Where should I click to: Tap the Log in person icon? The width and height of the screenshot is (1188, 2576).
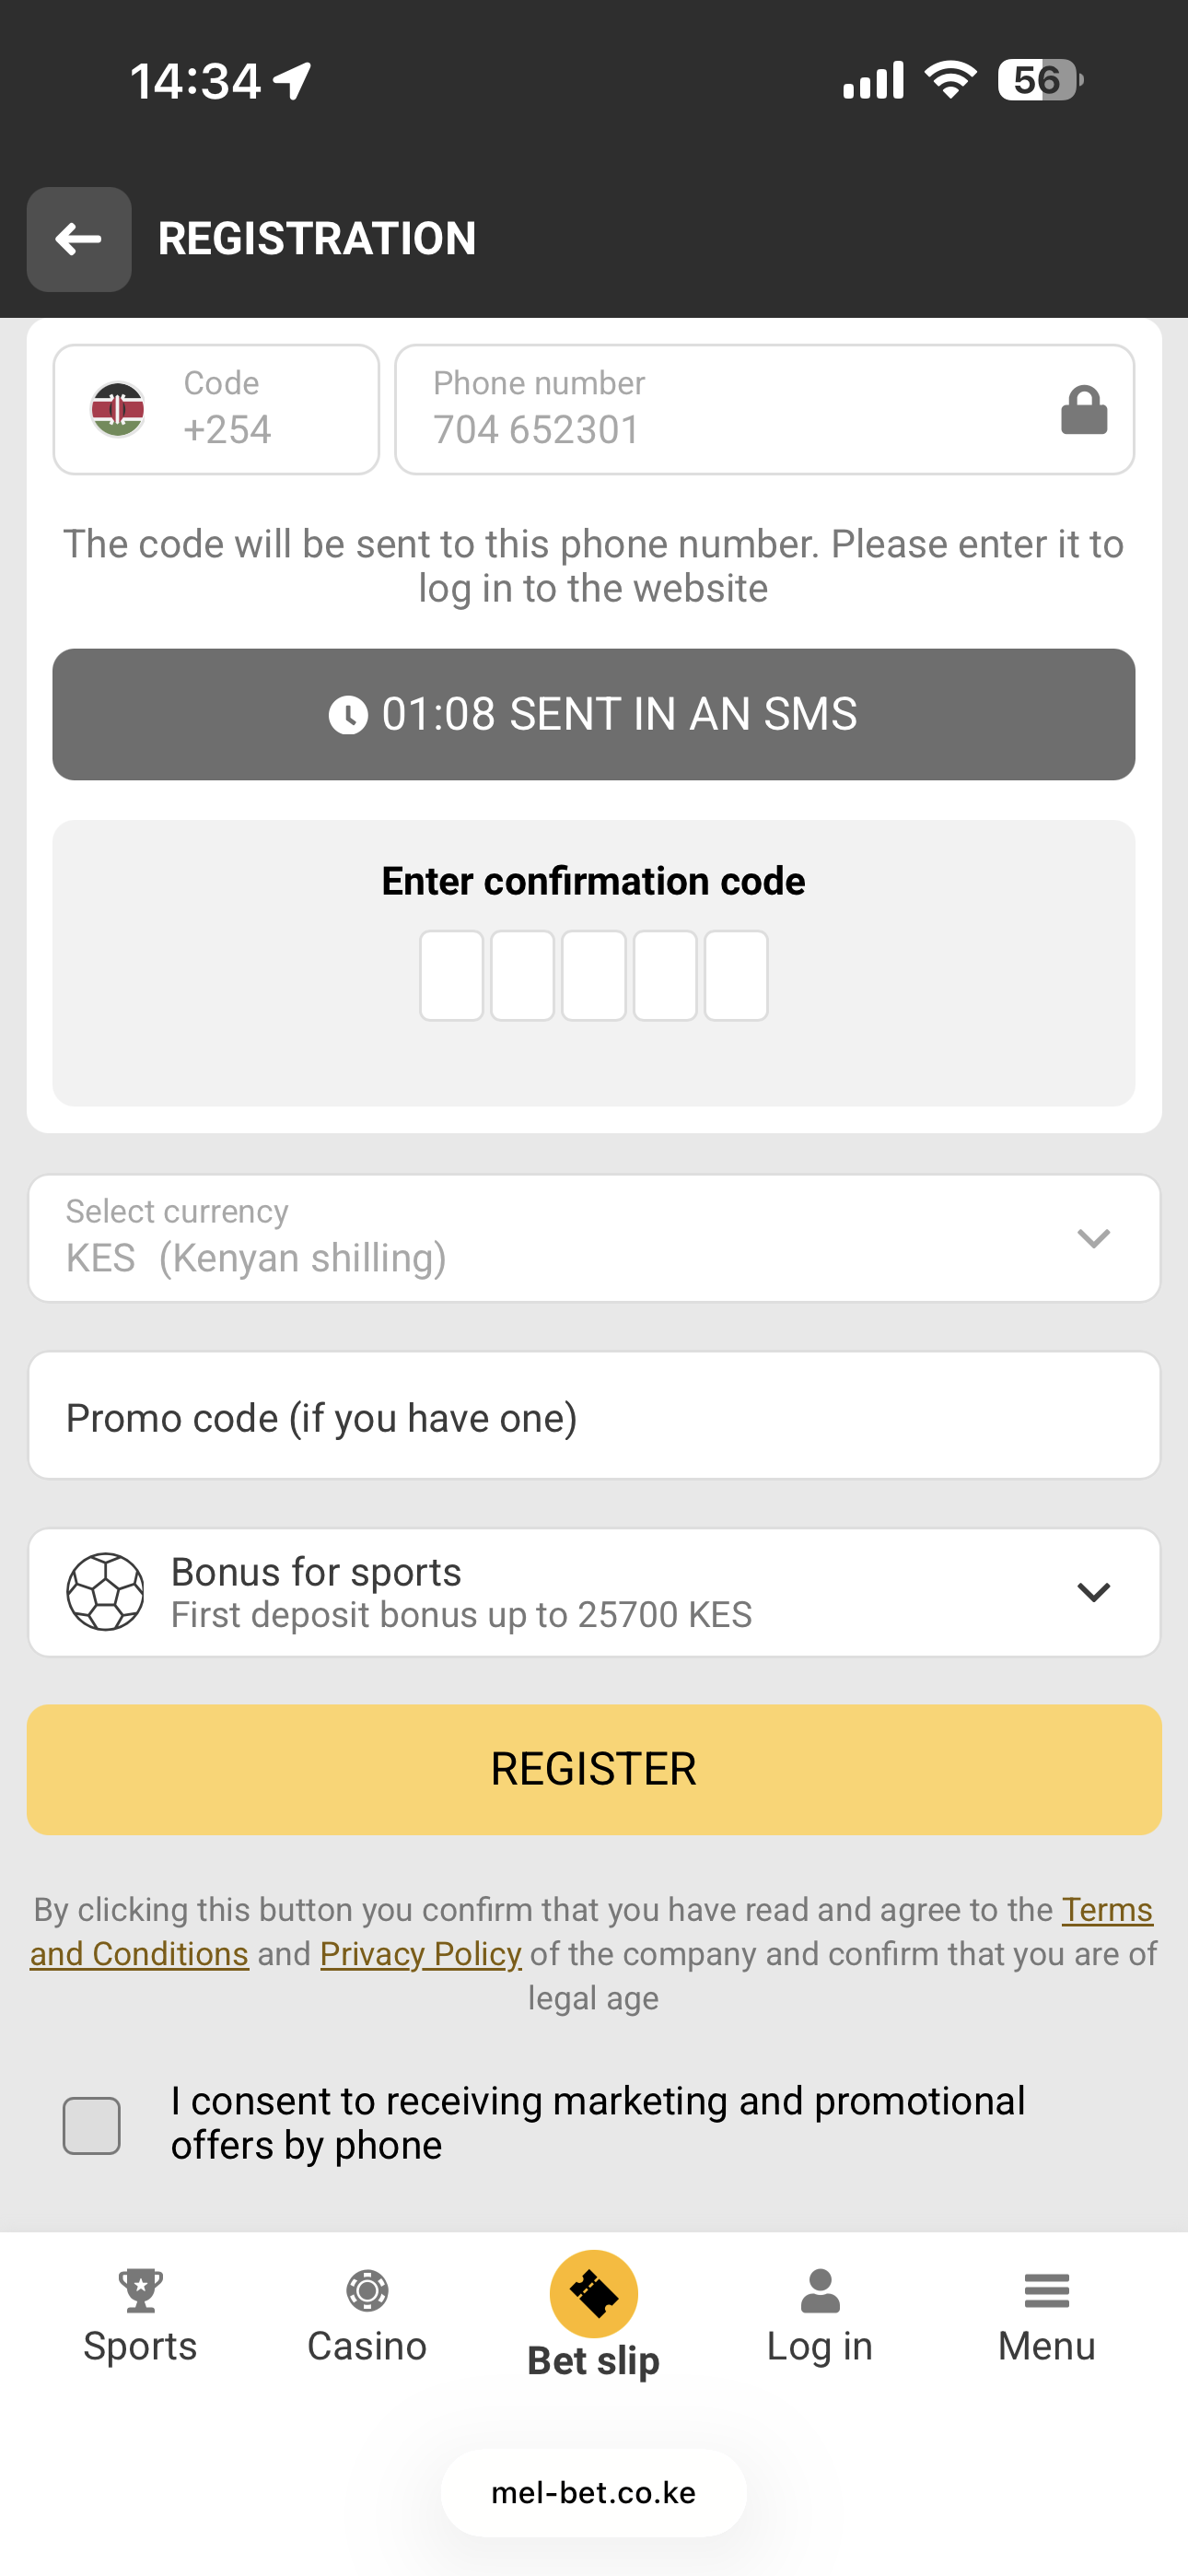pyautogui.click(x=820, y=2290)
